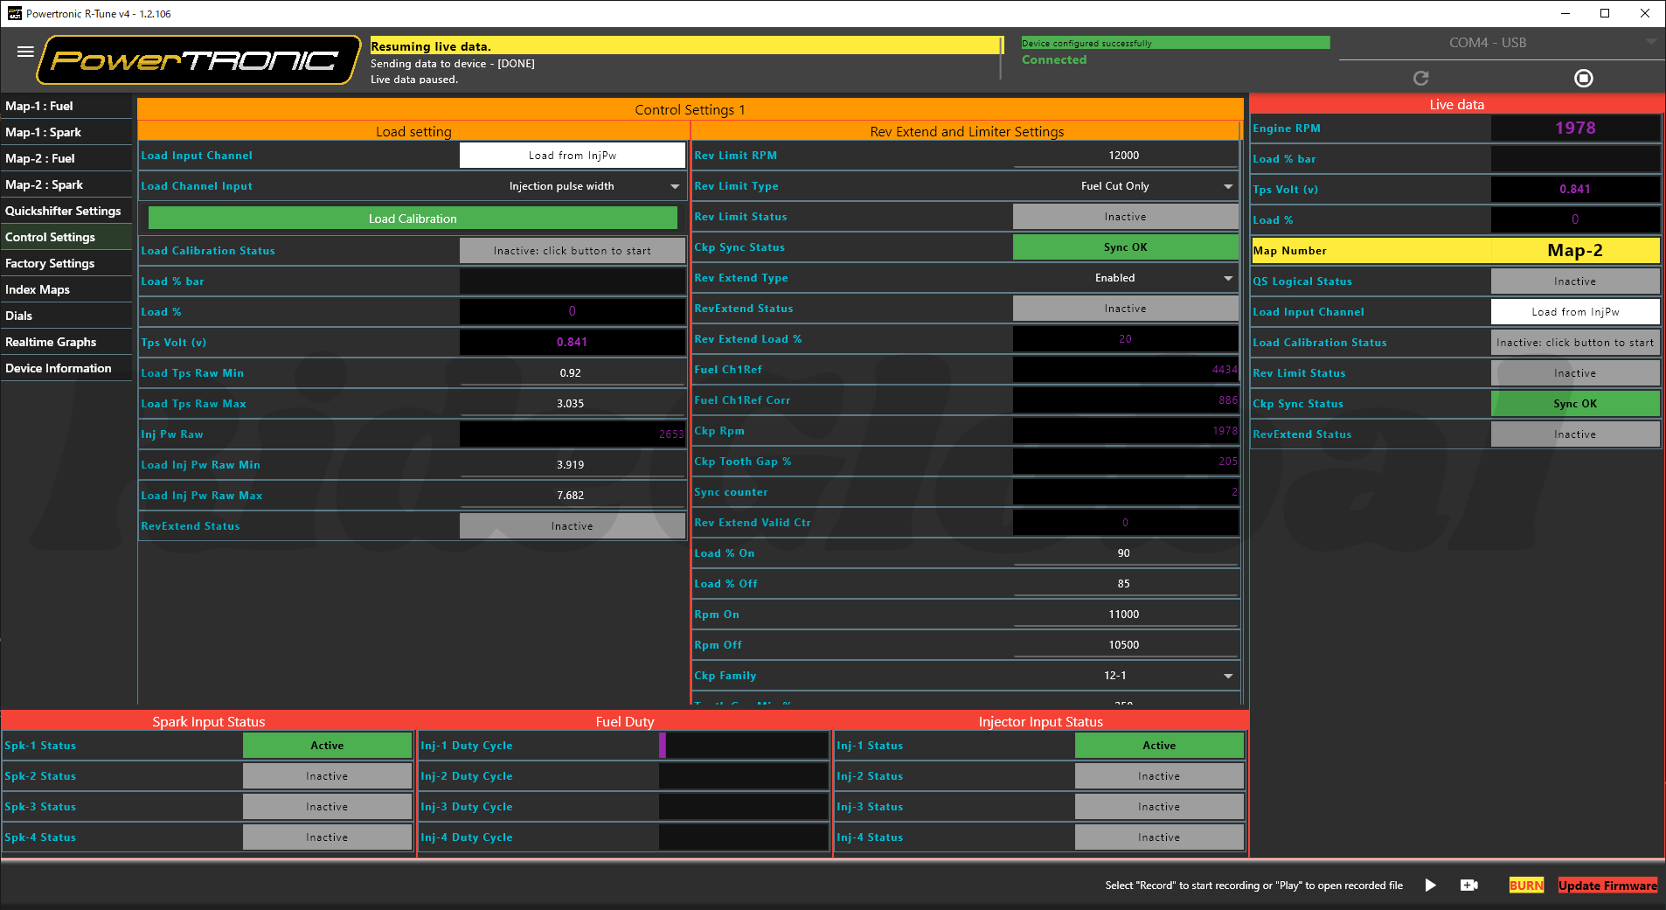The height and width of the screenshot is (910, 1666).
Task: Expand the Rev Limit Type dropdown
Action: click(1227, 186)
